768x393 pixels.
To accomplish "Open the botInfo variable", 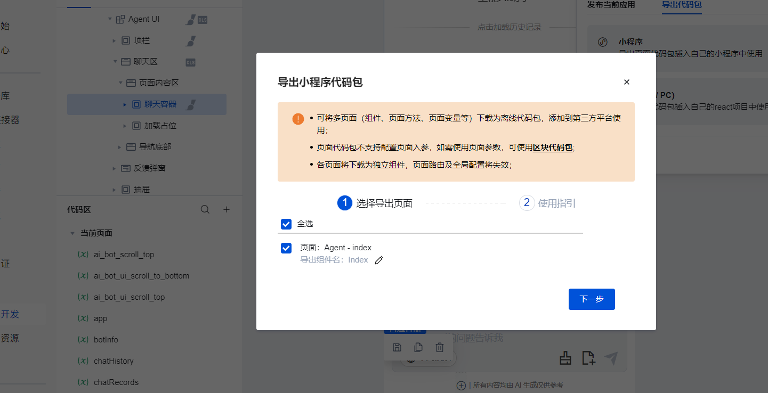I will [x=106, y=340].
